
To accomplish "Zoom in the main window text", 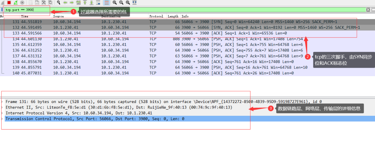I will pos(115,2).
